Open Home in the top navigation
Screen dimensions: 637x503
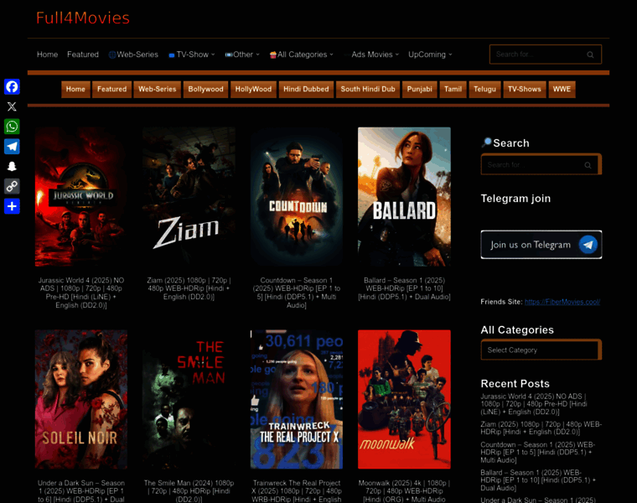pyautogui.click(x=47, y=54)
